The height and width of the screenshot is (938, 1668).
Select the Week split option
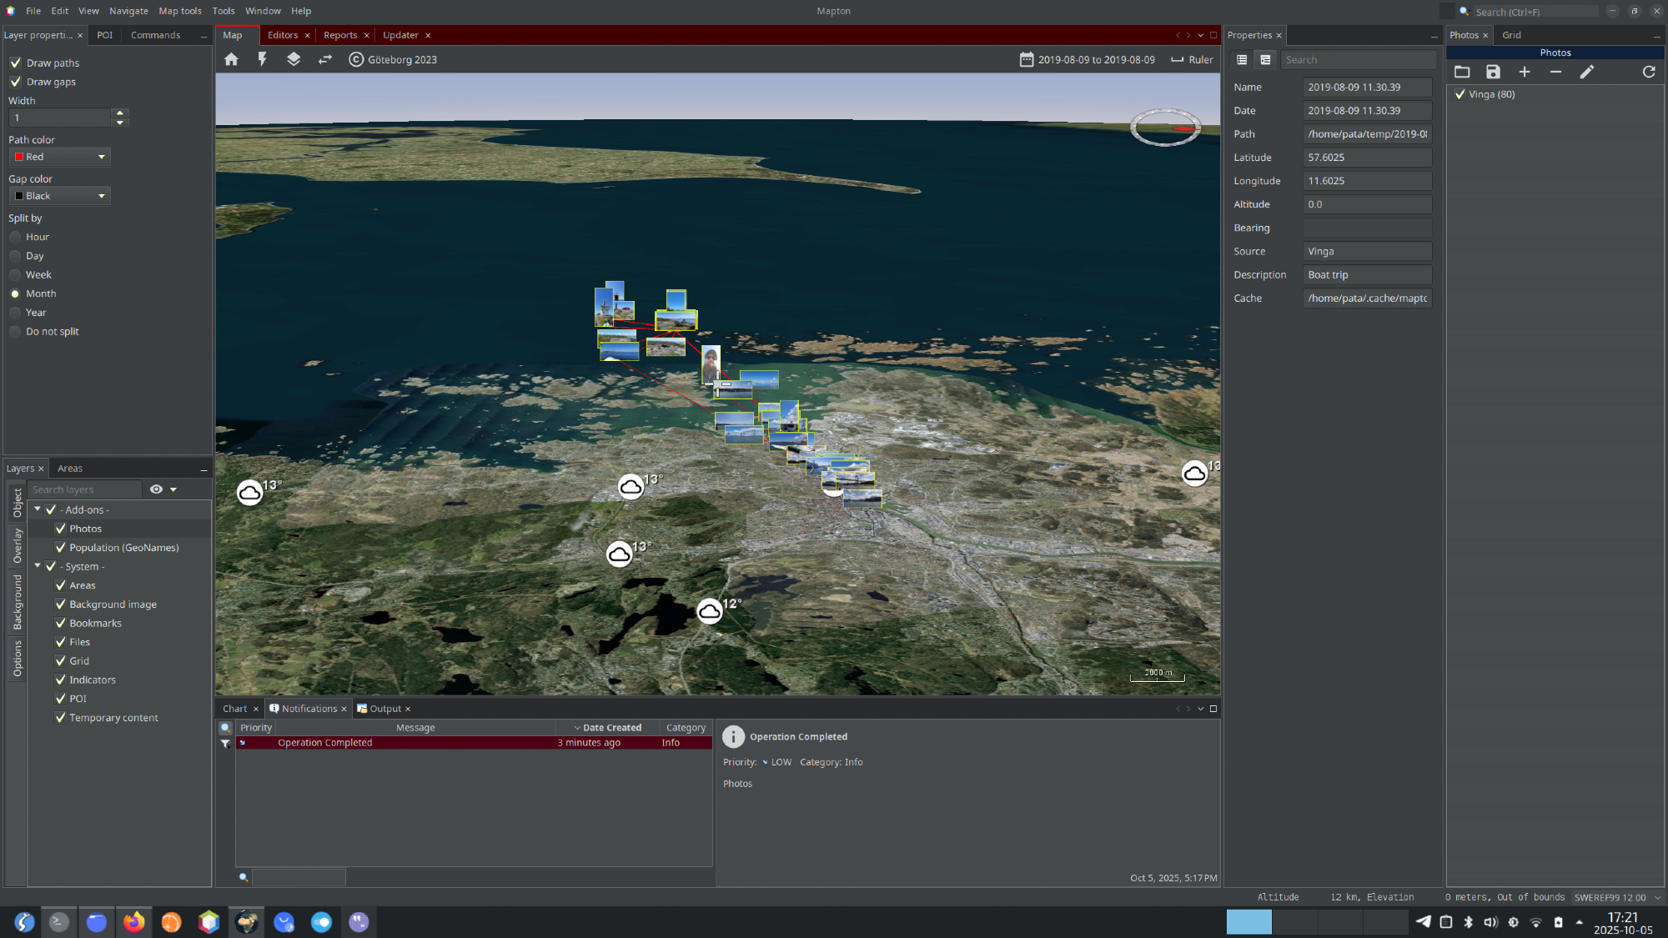click(x=16, y=275)
